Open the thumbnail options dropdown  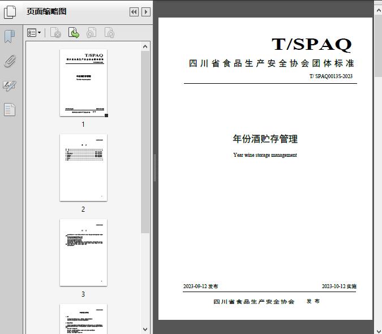point(34,33)
